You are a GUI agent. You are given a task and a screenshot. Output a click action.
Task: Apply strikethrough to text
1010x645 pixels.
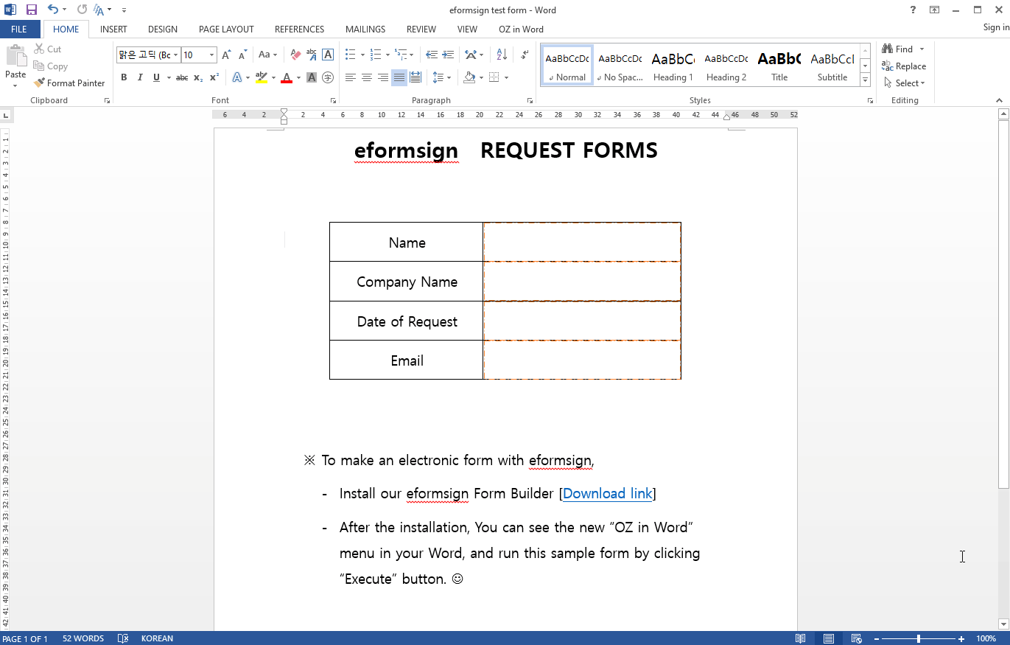click(182, 77)
